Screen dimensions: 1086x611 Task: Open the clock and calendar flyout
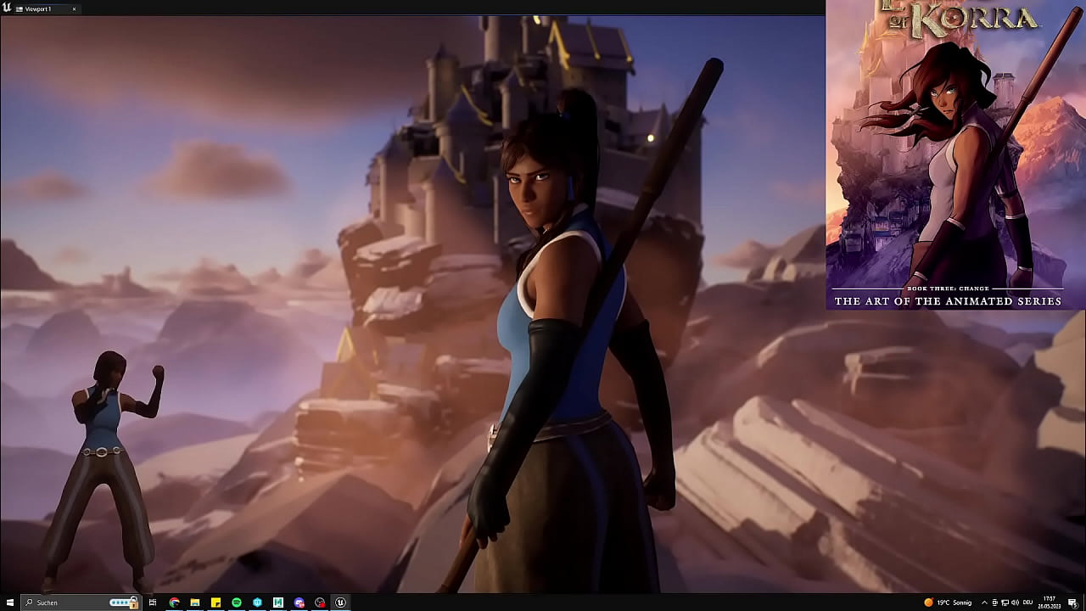point(1050,603)
